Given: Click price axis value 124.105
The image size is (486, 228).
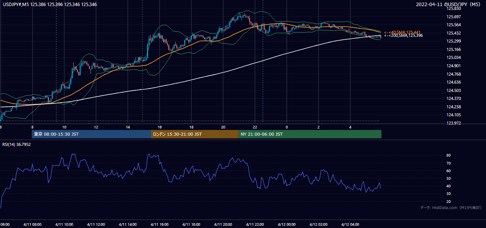Looking at the screenshot, I should [454, 115].
